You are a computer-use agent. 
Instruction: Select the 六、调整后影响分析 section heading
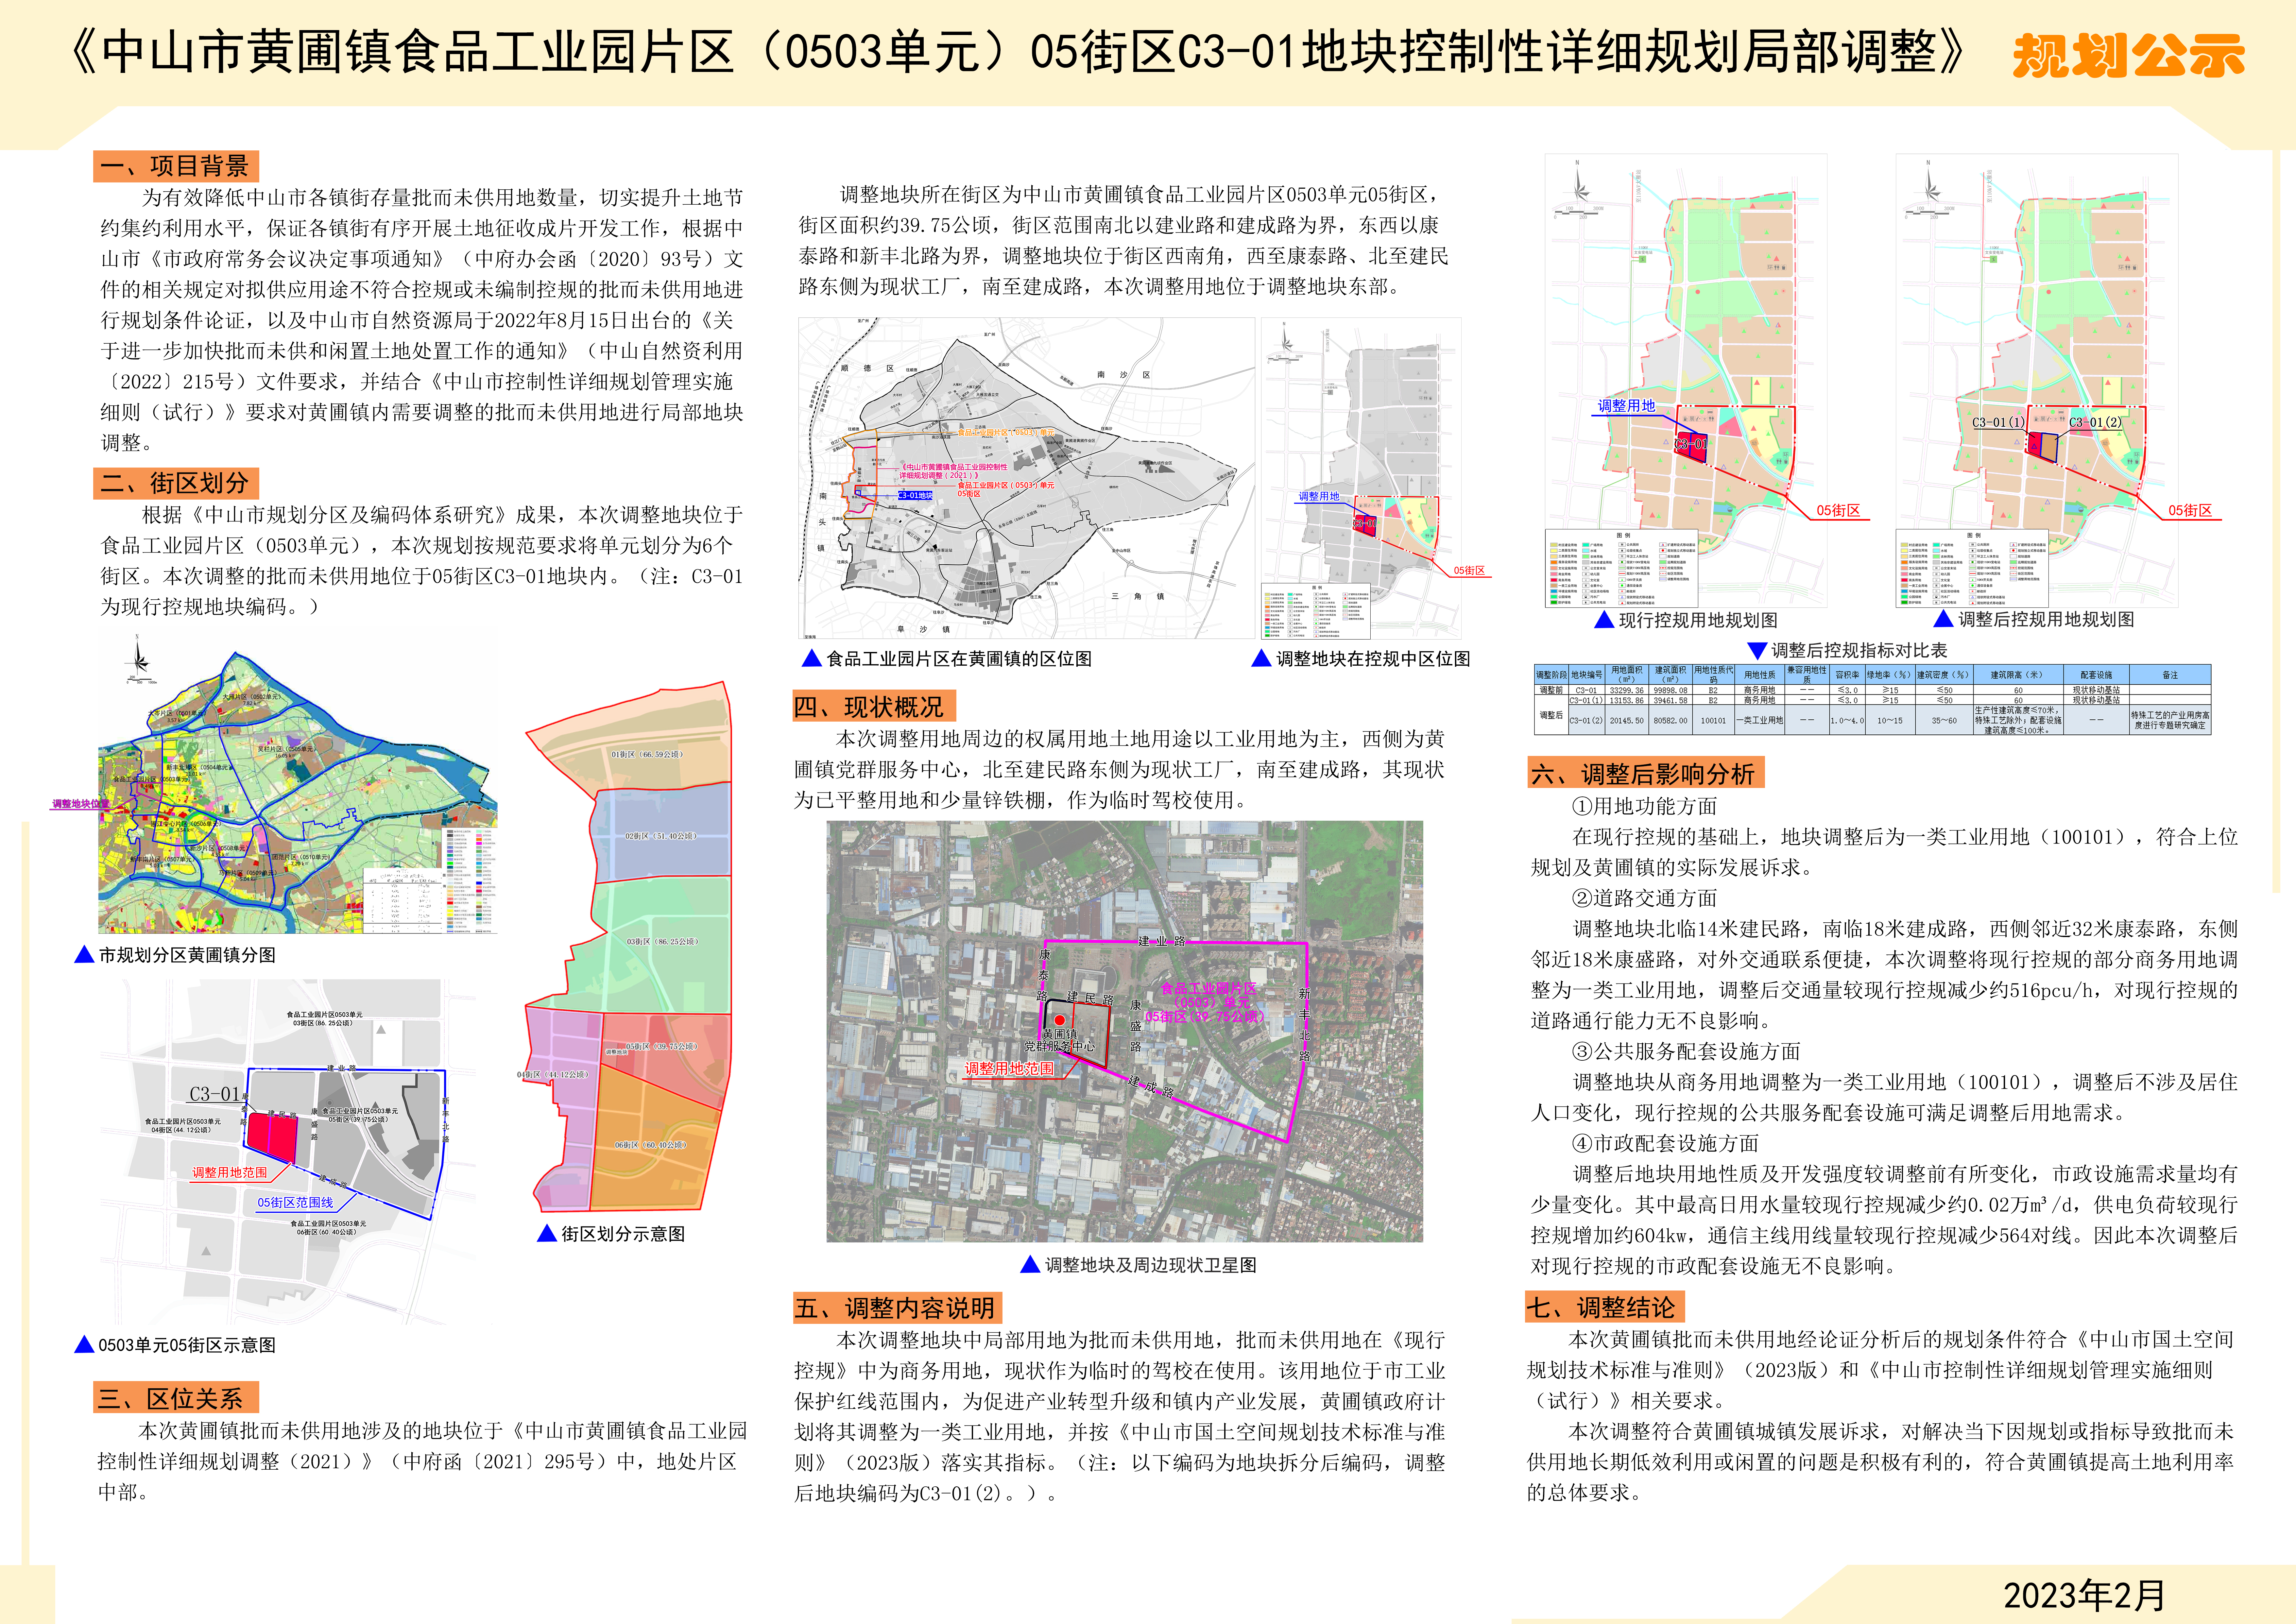[1646, 773]
